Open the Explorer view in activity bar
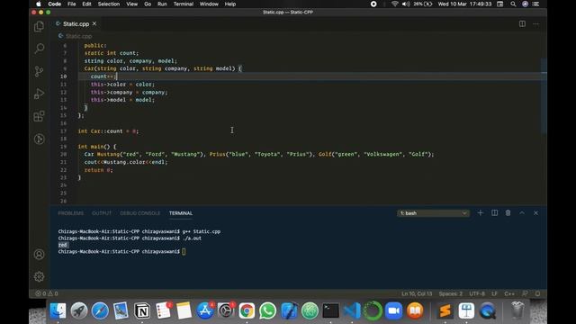 click(x=39, y=26)
